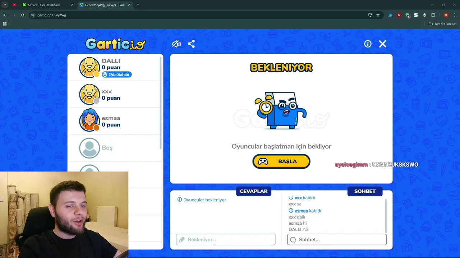
Task: Switch to the SOHBET tab
Action: (x=365, y=191)
